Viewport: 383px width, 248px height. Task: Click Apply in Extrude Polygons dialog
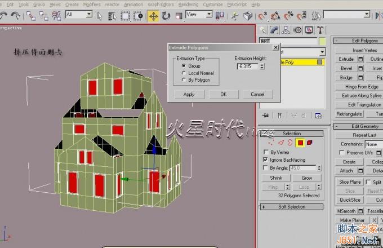pyautogui.click(x=189, y=94)
